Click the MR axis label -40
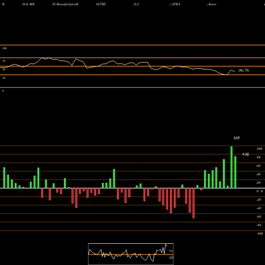 click(259, 208)
